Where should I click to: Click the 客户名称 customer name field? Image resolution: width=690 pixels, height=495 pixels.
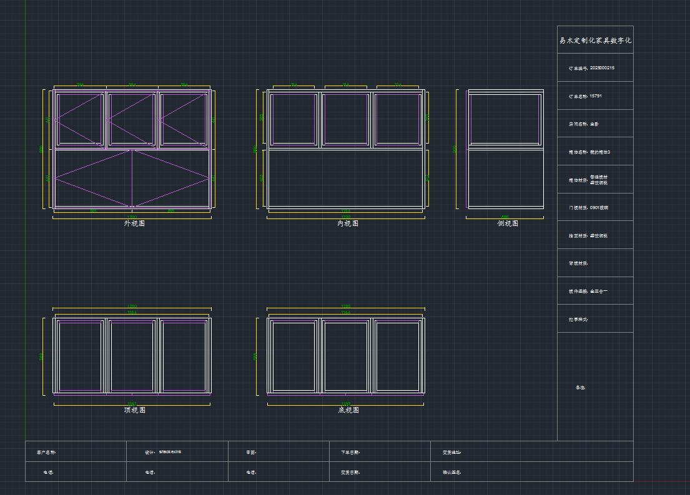coord(47,452)
